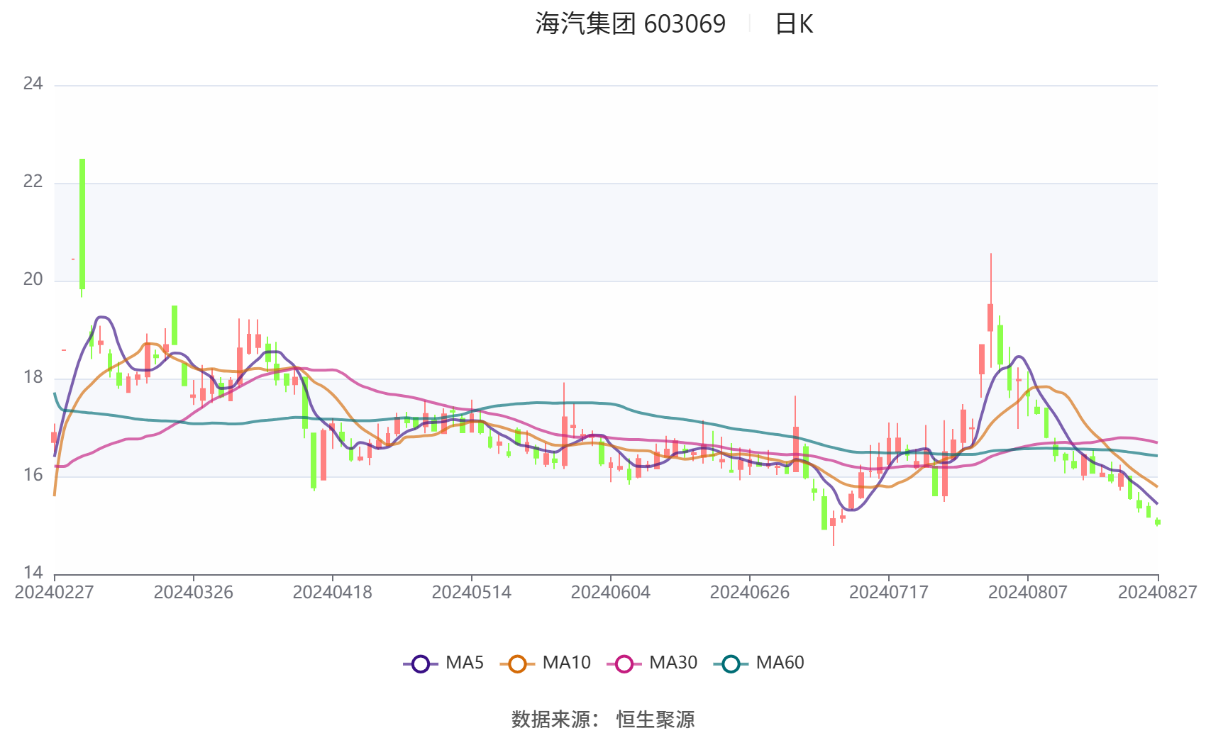
Task: Toggle the MA60 legend marker
Action: (731, 664)
